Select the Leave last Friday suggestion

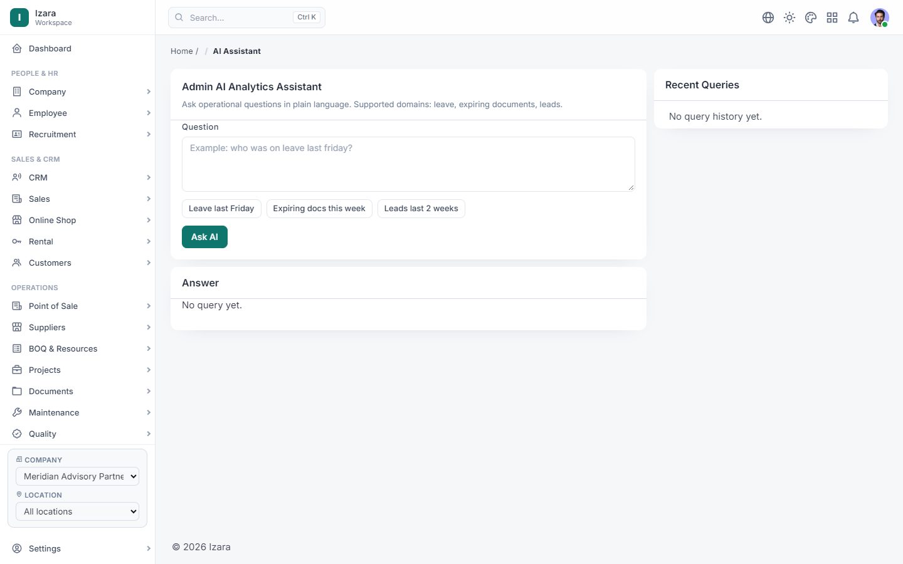pyautogui.click(x=221, y=209)
